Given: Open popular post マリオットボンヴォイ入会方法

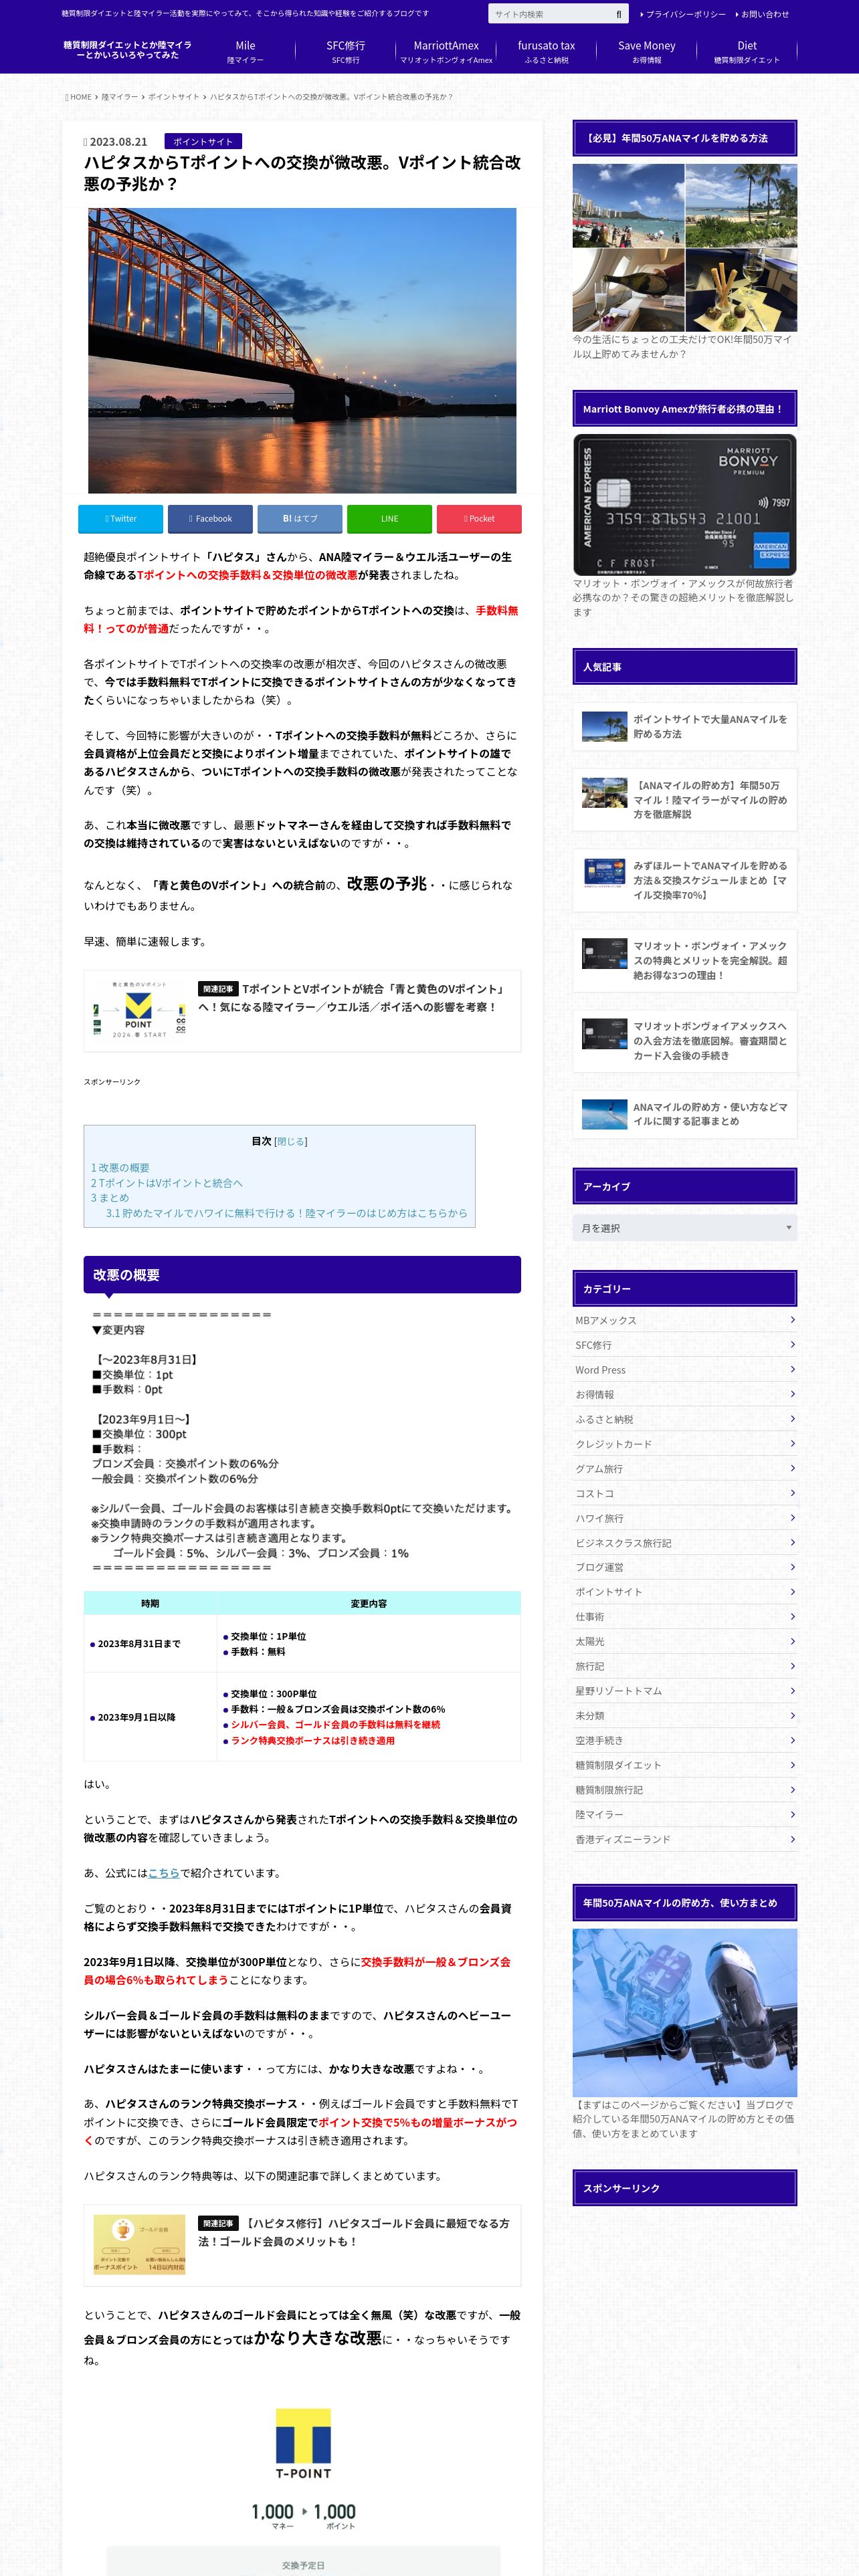Looking at the screenshot, I should [685, 1041].
